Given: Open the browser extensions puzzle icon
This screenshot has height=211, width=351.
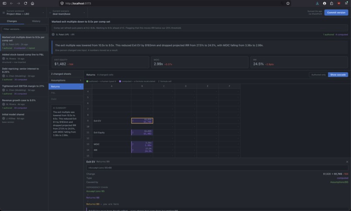Looking at the screenshot, I should (x=331, y=3).
